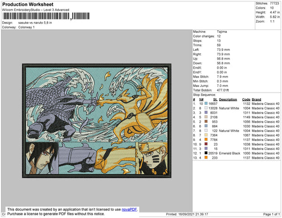Viewport: 282px width, 218px height.
Task: Click the Machine value 'Tajima'
Action: tap(222, 31)
